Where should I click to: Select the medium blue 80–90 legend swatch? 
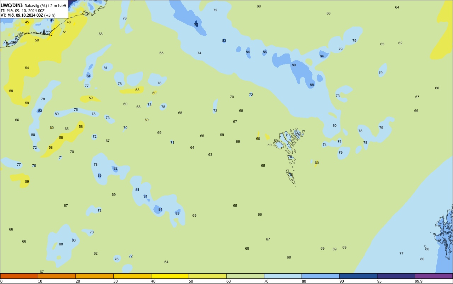tap(321, 276)
